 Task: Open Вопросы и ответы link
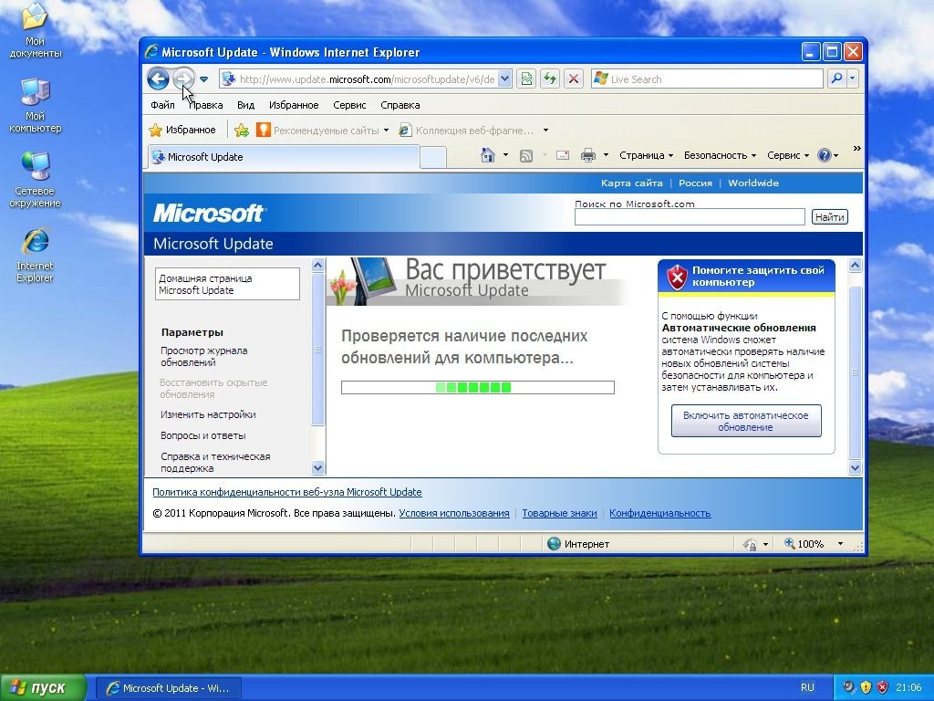pos(203,435)
